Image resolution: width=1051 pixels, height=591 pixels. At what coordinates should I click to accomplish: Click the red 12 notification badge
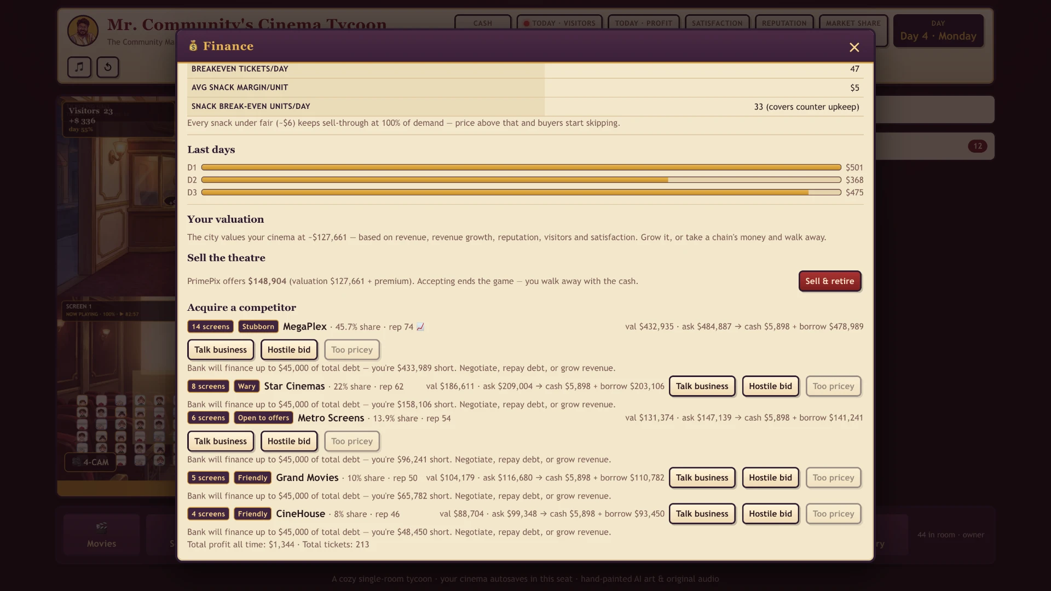point(978,146)
